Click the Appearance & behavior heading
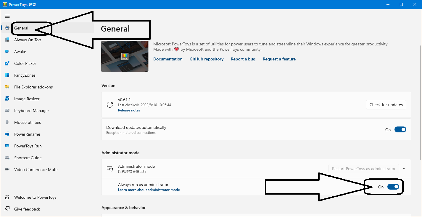The image size is (422, 217). [x=123, y=208]
